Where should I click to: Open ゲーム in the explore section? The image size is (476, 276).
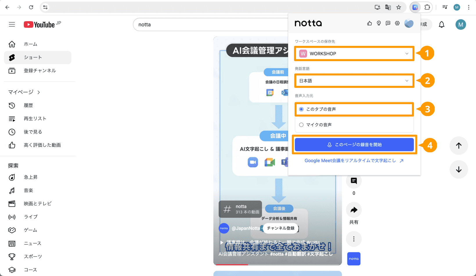point(38,230)
